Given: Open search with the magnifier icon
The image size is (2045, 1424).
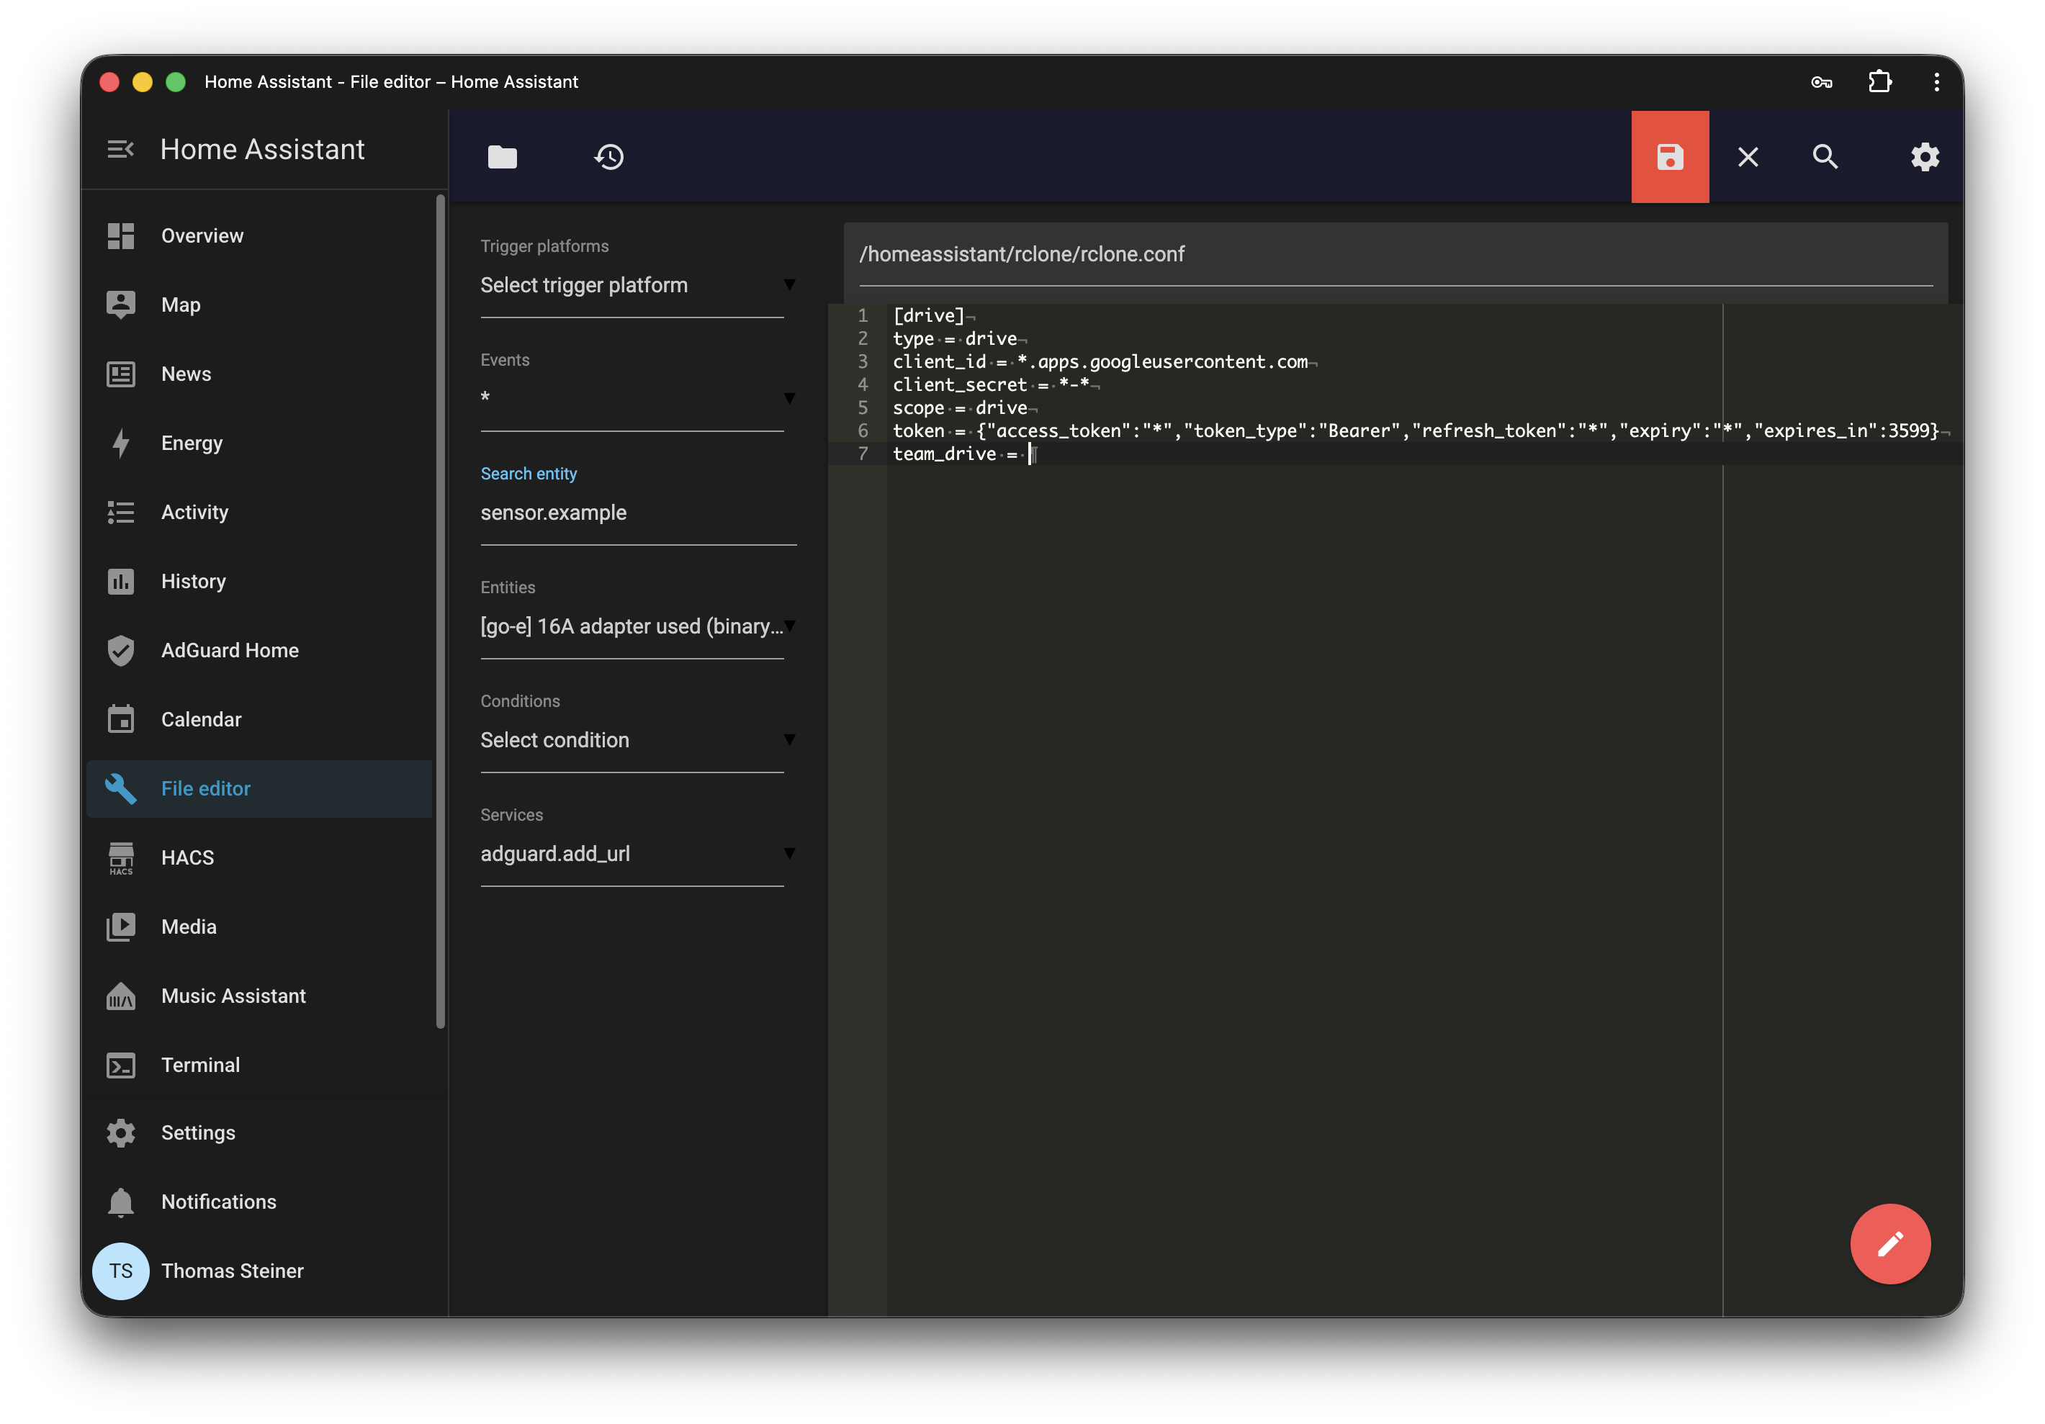Looking at the screenshot, I should point(1825,157).
